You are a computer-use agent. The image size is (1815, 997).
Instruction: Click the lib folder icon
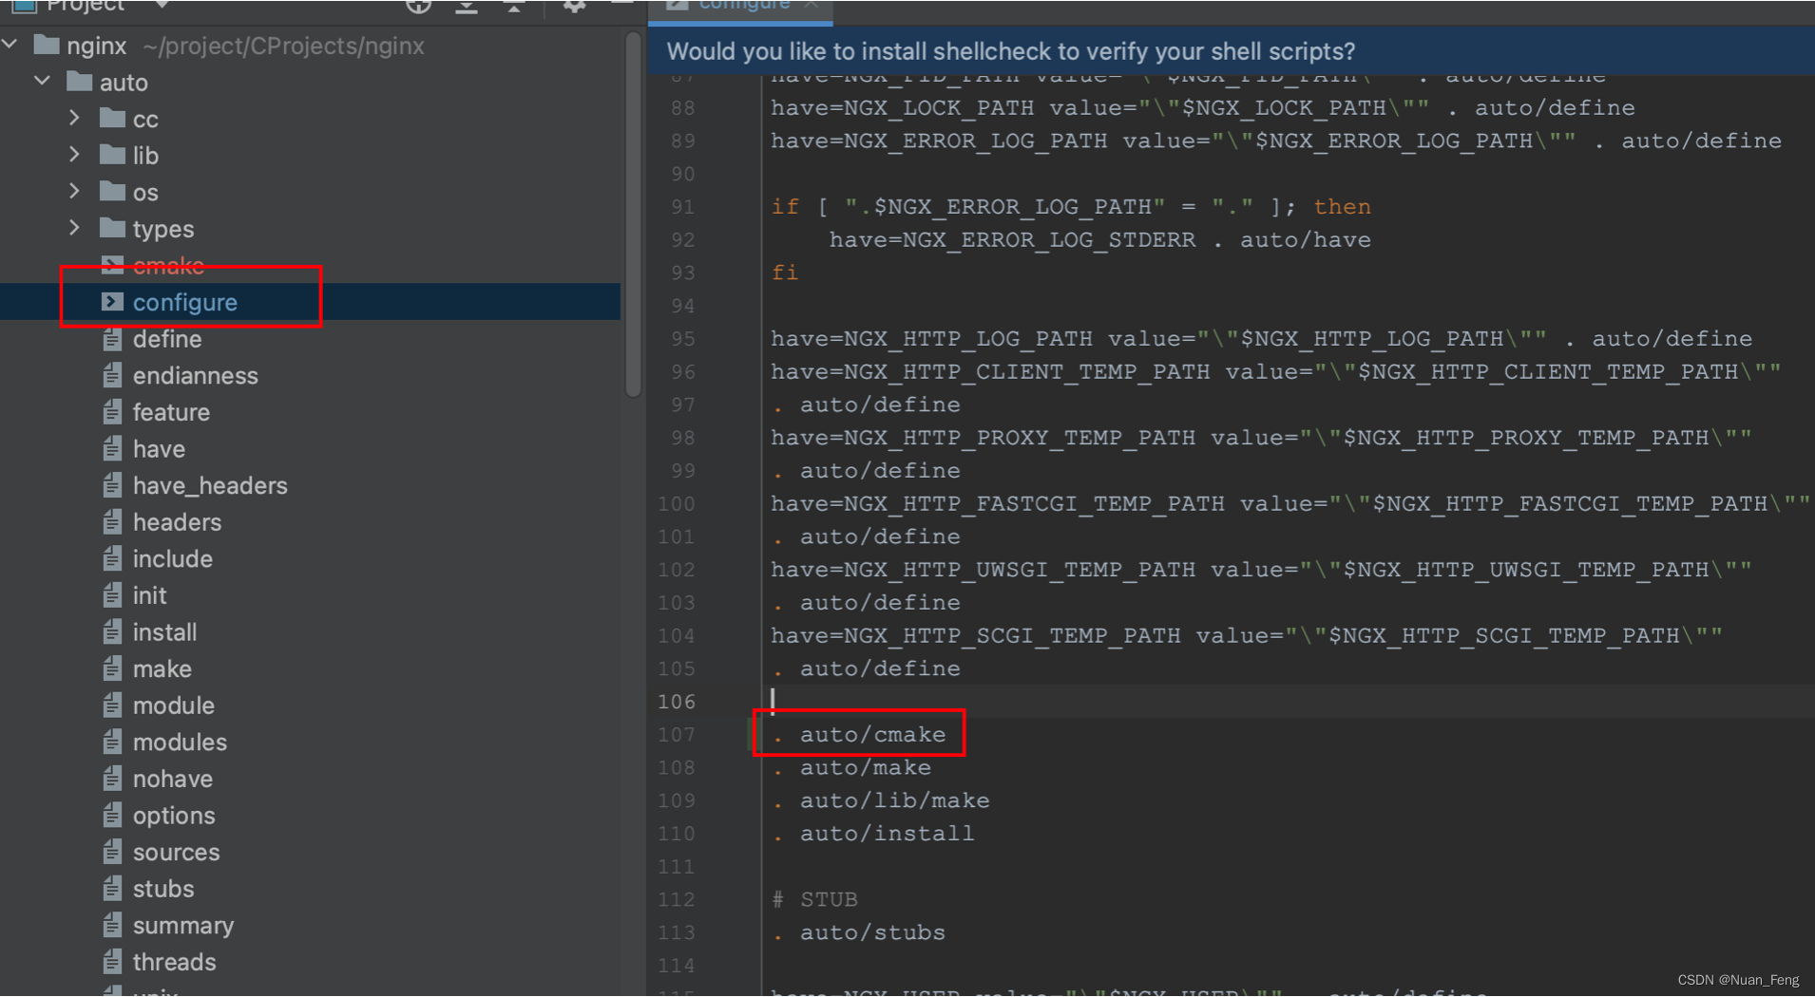coord(113,154)
